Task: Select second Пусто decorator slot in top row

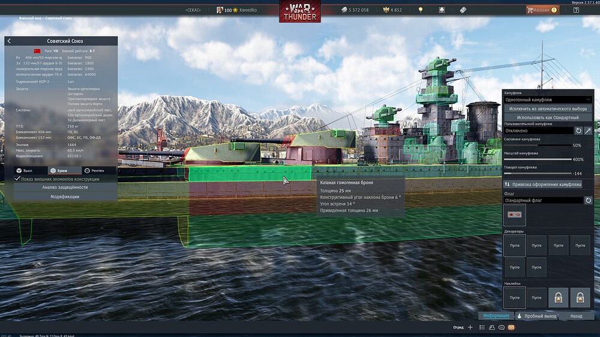Action: pyautogui.click(x=536, y=246)
